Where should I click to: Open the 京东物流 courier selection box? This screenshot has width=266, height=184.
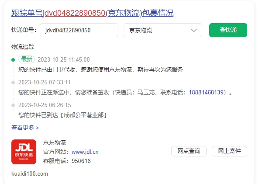(x=163, y=30)
